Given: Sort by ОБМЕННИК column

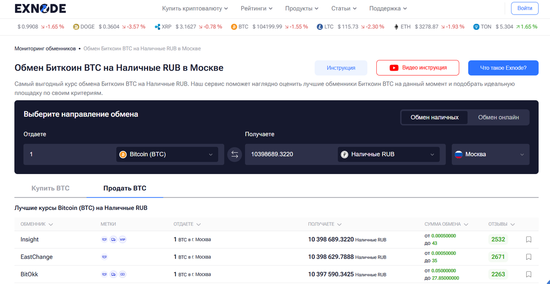Looking at the screenshot, I should (x=37, y=224).
